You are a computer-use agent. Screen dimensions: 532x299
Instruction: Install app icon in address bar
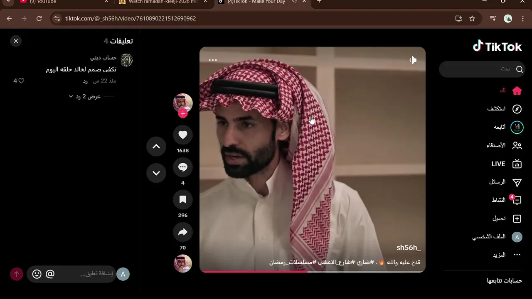coord(459,18)
